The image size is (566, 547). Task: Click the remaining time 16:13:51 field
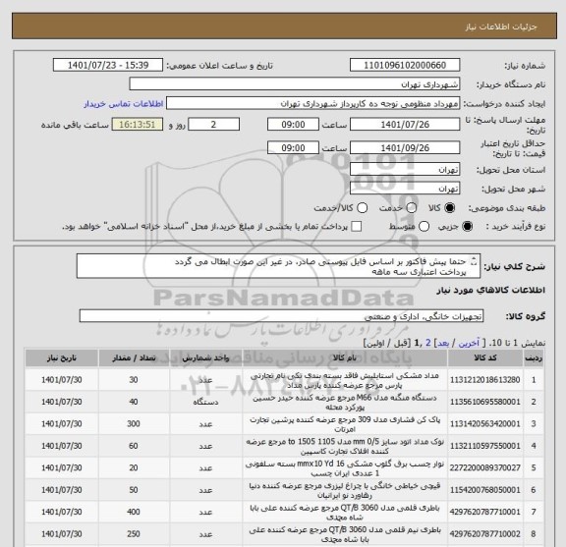point(138,125)
